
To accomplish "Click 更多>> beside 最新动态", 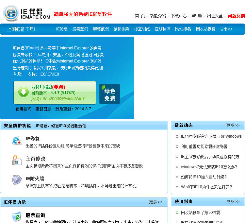I will coord(233,126).
